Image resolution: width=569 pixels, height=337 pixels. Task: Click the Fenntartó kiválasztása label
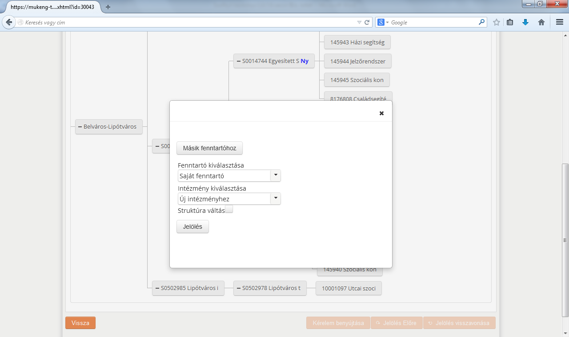click(211, 165)
